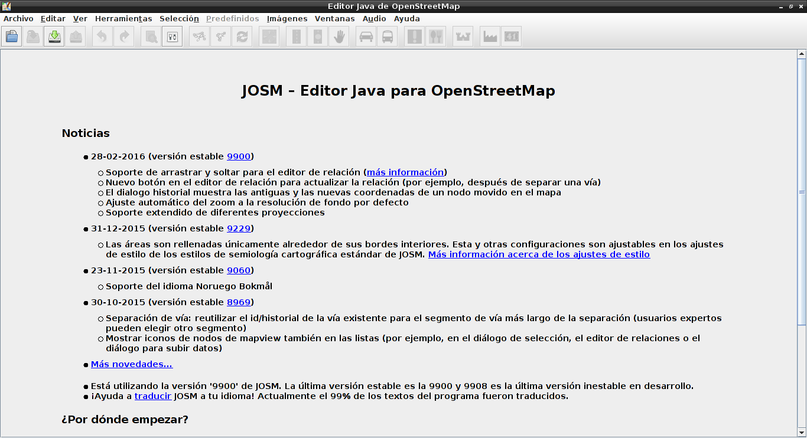Open the Archivo menu
Image resolution: width=807 pixels, height=438 pixels.
18,18
